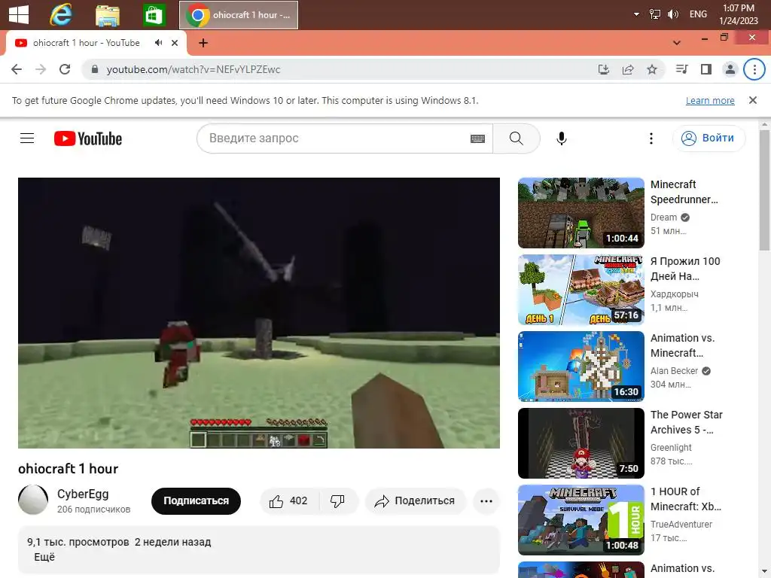The height and width of the screenshot is (578, 771).
Task: Dismiss the Chrome update infobar
Action: pos(752,100)
